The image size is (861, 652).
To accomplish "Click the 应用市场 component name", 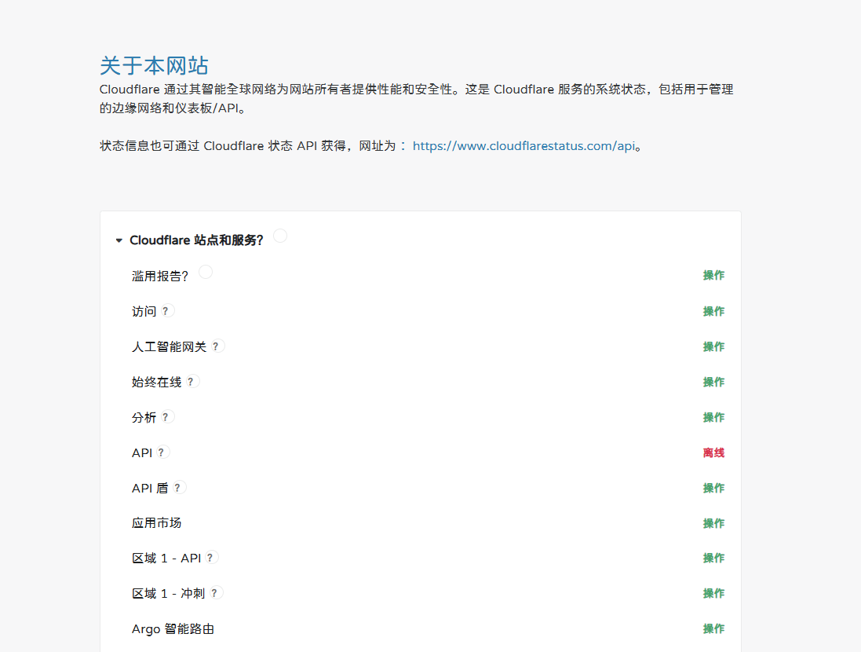I will click(157, 523).
